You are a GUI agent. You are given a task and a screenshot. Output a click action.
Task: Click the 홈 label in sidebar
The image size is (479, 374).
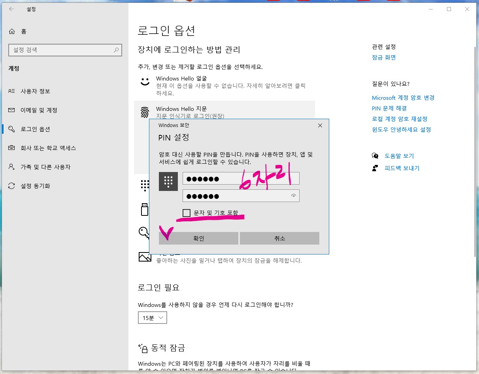pyautogui.click(x=24, y=32)
